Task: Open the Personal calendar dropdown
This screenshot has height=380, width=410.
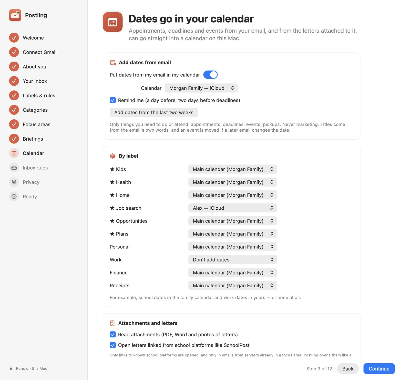Action: coord(233,247)
